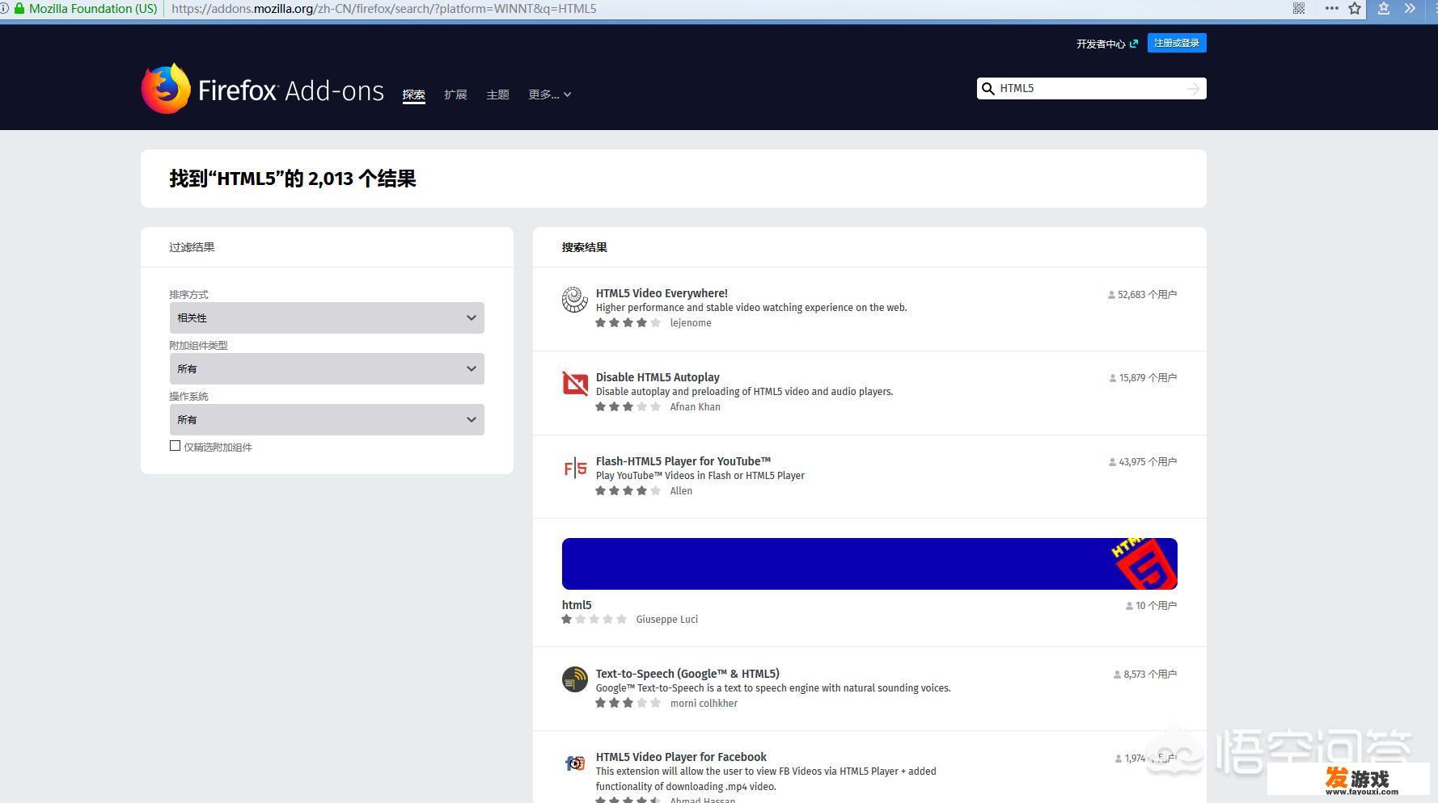The width and height of the screenshot is (1438, 803).
Task: Open the 开发者中心 link
Action: 1101,44
